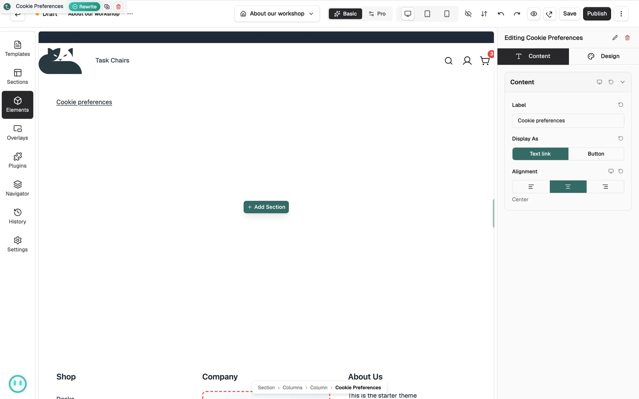Image resolution: width=639 pixels, height=399 pixels.
Task: Click the user account icon in page header
Action: pos(467,61)
